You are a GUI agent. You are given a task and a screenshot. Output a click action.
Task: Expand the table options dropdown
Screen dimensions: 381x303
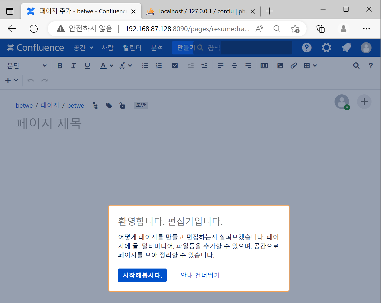315,66
